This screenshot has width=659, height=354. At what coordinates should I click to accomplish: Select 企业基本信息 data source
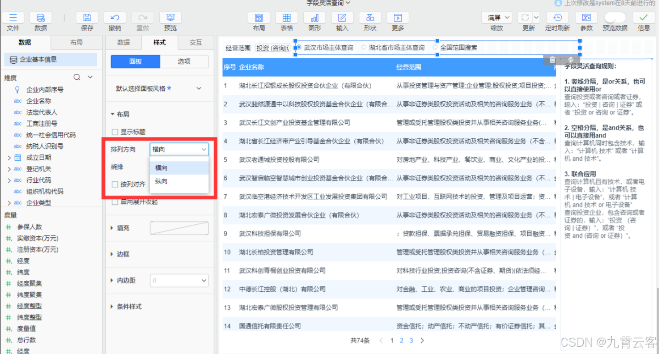(50, 60)
